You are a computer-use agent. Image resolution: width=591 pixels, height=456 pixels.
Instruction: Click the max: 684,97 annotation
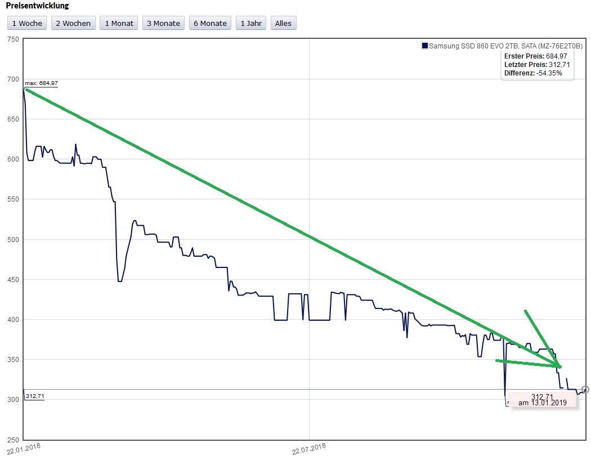41,83
